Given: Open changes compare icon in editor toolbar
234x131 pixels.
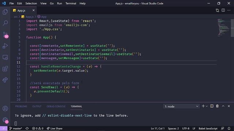Looking at the screenshot, I should (x=218, y=10).
